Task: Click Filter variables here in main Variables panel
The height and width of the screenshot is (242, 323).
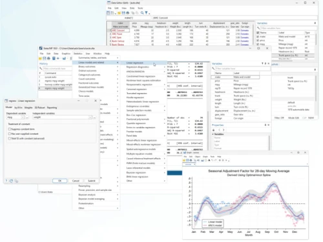Action: click(x=243, y=68)
